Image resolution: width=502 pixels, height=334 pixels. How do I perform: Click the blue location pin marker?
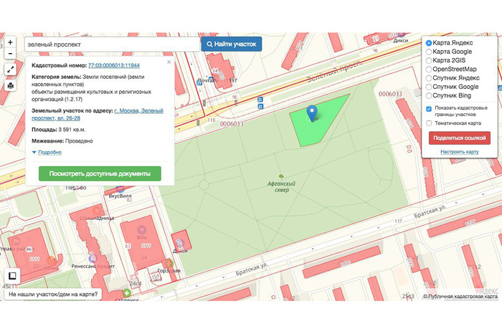tap(311, 113)
